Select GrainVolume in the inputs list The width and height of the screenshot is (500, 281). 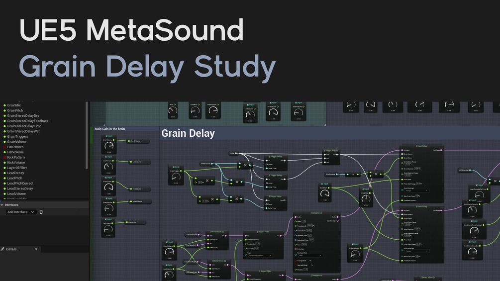pyautogui.click(x=17, y=142)
